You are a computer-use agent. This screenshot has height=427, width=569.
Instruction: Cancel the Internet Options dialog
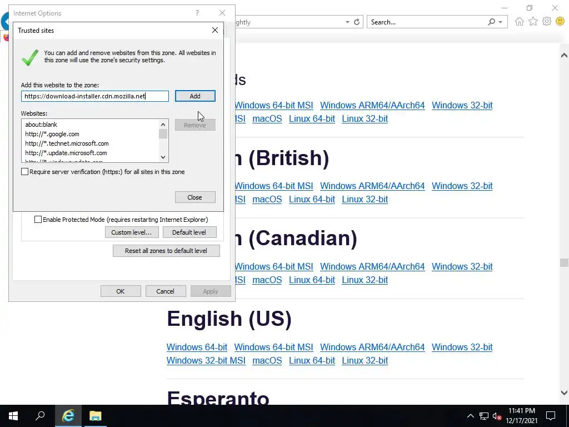coord(166,291)
